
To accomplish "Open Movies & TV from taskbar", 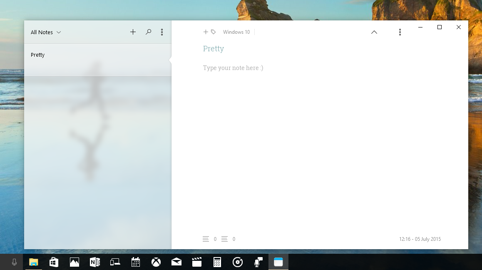I will (197, 262).
